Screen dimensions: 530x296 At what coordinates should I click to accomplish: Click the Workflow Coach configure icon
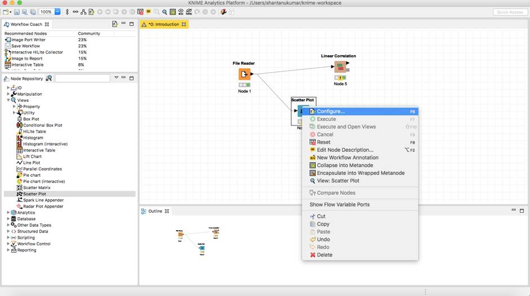pyautogui.click(x=114, y=24)
